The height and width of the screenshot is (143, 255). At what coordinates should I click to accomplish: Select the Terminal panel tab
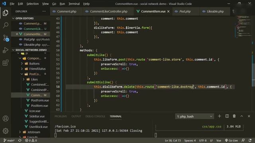coord(116,116)
